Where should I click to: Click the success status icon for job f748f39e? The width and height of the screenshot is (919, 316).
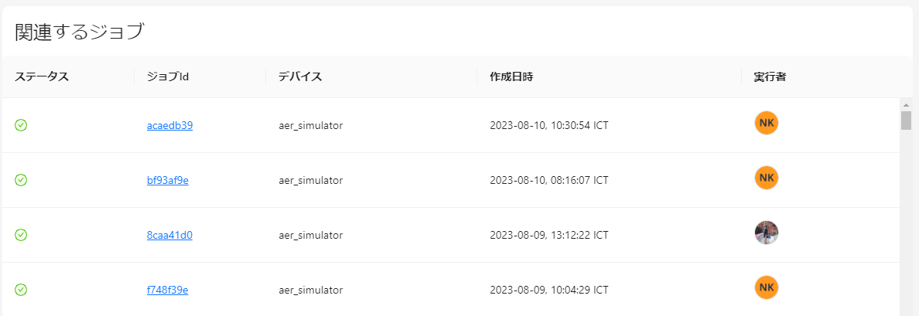[x=21, y=290]
